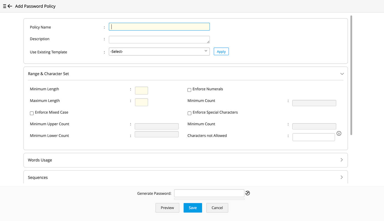Enable the Enforce Numerals checkbox
The width and height of the screenshot is (384, 221).
coord(189,90)
